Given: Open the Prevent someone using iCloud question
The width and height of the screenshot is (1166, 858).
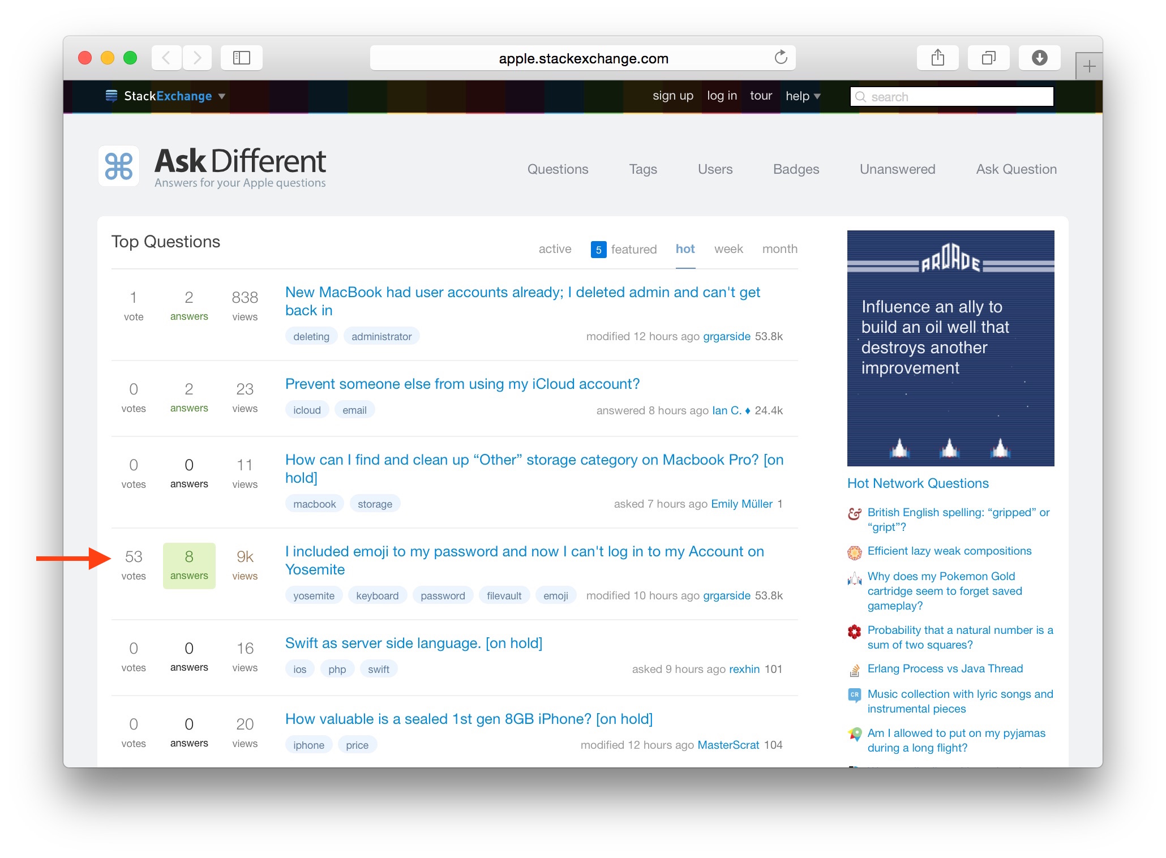Looking at the screenshot, I should pos(462,384).
